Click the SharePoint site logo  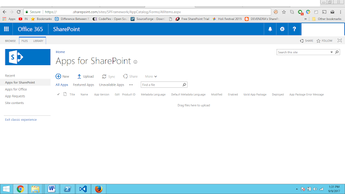click(x=27, y=57)
